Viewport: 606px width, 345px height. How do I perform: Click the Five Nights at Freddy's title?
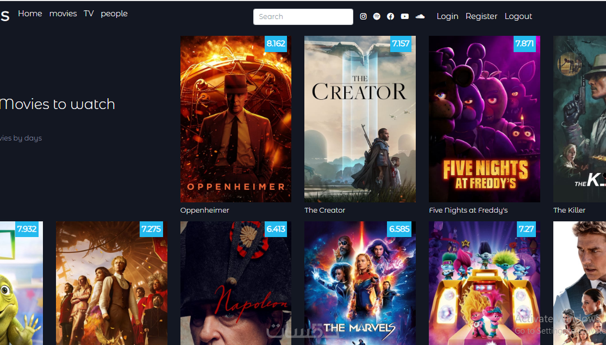(x=468, y=210)
